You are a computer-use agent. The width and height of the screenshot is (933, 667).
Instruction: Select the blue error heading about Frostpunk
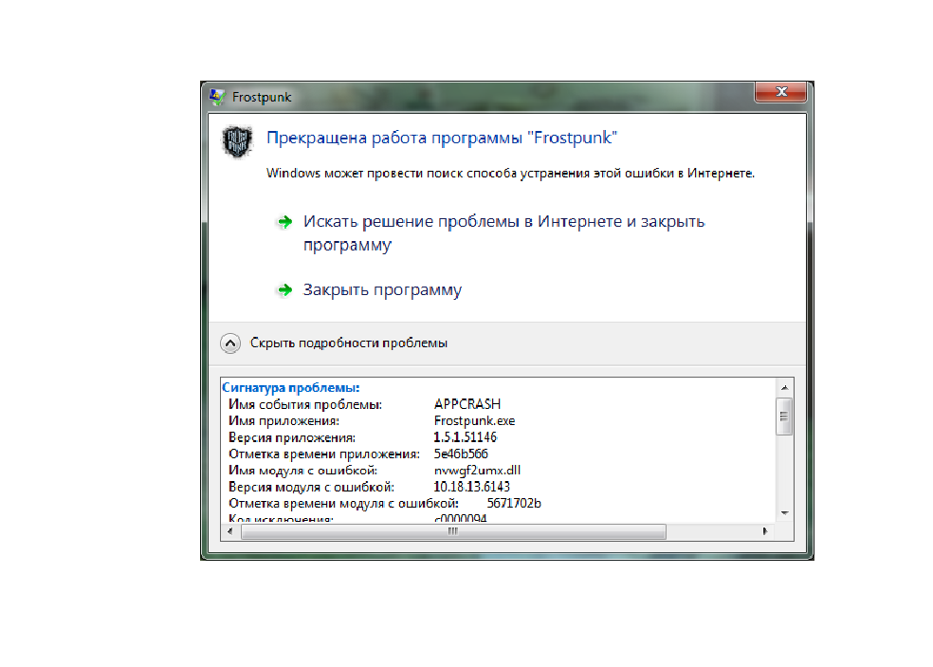point(442,137)
